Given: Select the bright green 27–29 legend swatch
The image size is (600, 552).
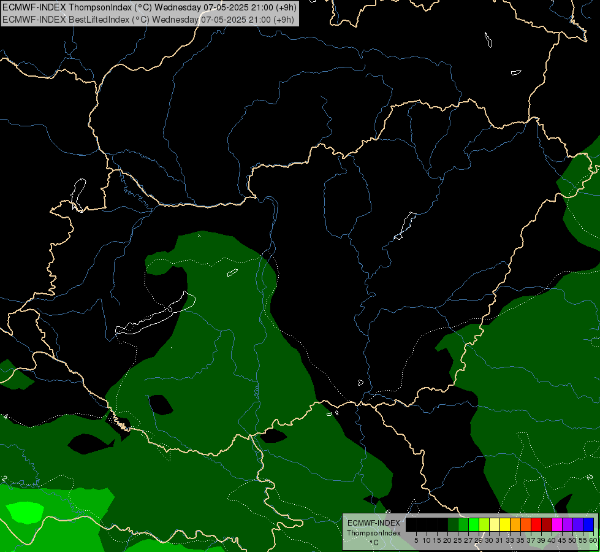Looking at the screenshot, I should tap(474, 524).
